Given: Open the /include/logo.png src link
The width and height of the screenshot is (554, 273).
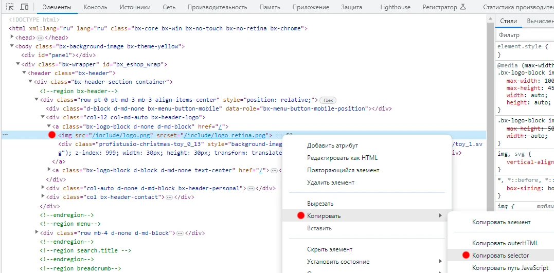Looking at the screenshot, I should 122,135.
